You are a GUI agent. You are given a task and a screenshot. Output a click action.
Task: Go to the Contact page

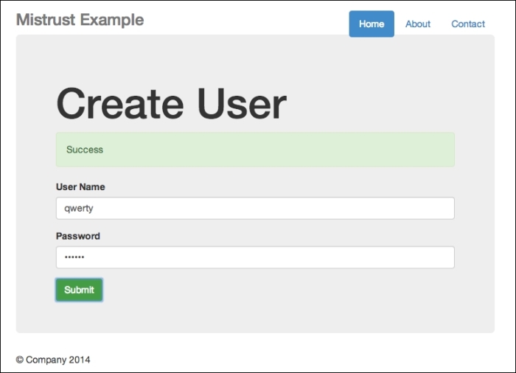pyautogui.click(x=468, y=24)
